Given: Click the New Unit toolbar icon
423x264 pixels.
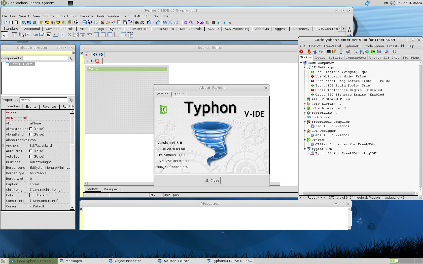Looking at the screenshot, I should (x=6, y=22).
